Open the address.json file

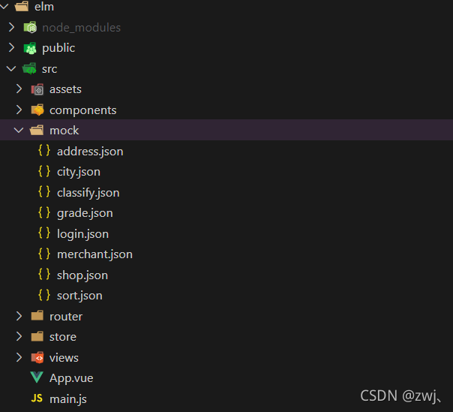90,152
